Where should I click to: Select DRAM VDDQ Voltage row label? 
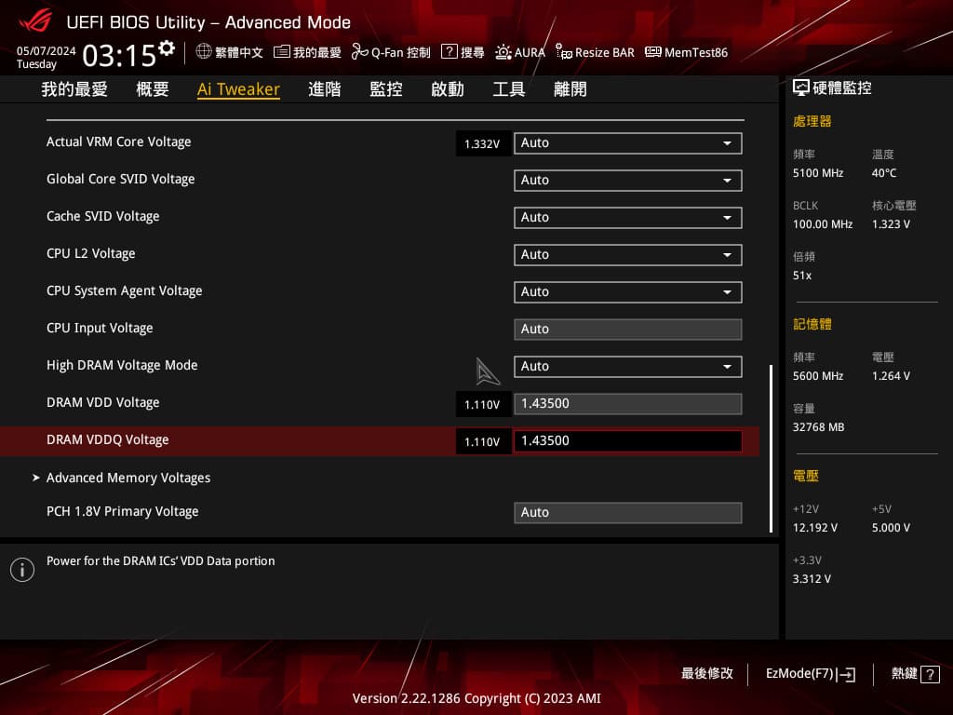pos(108,439)
